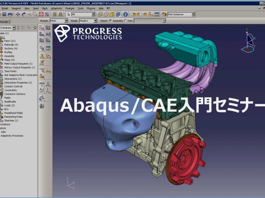This screenshot has width=265, height=198.
Task: Switch to the Results tab
Action: [x=5, y=22]
